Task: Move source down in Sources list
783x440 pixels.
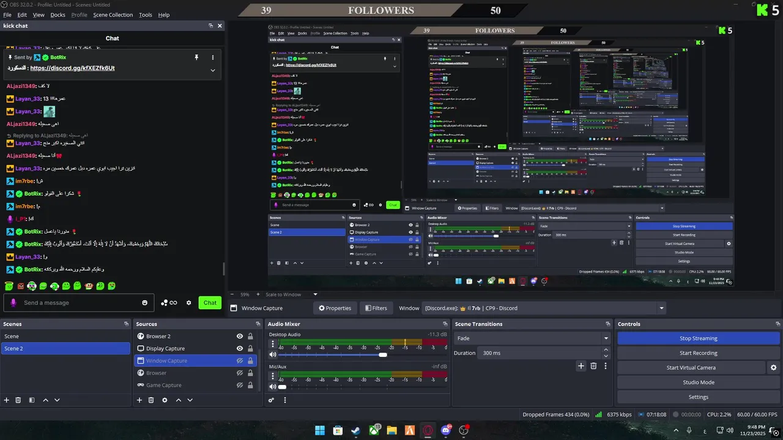Action: 190,400
